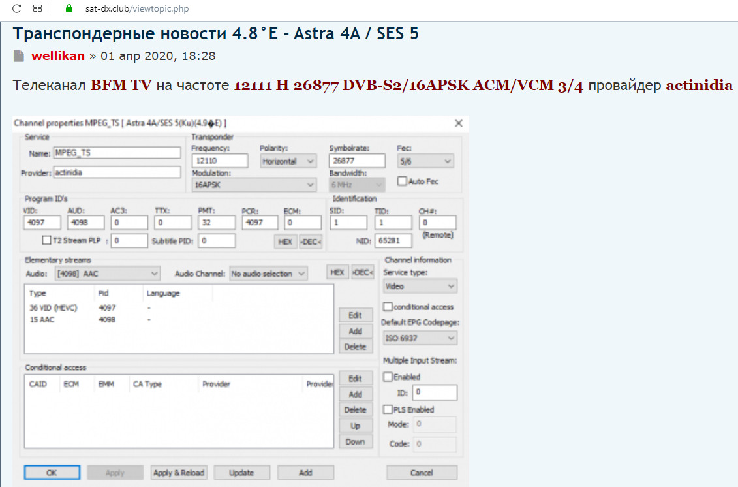Reload the page with the browser refresh icon

(x=16, y=8)
